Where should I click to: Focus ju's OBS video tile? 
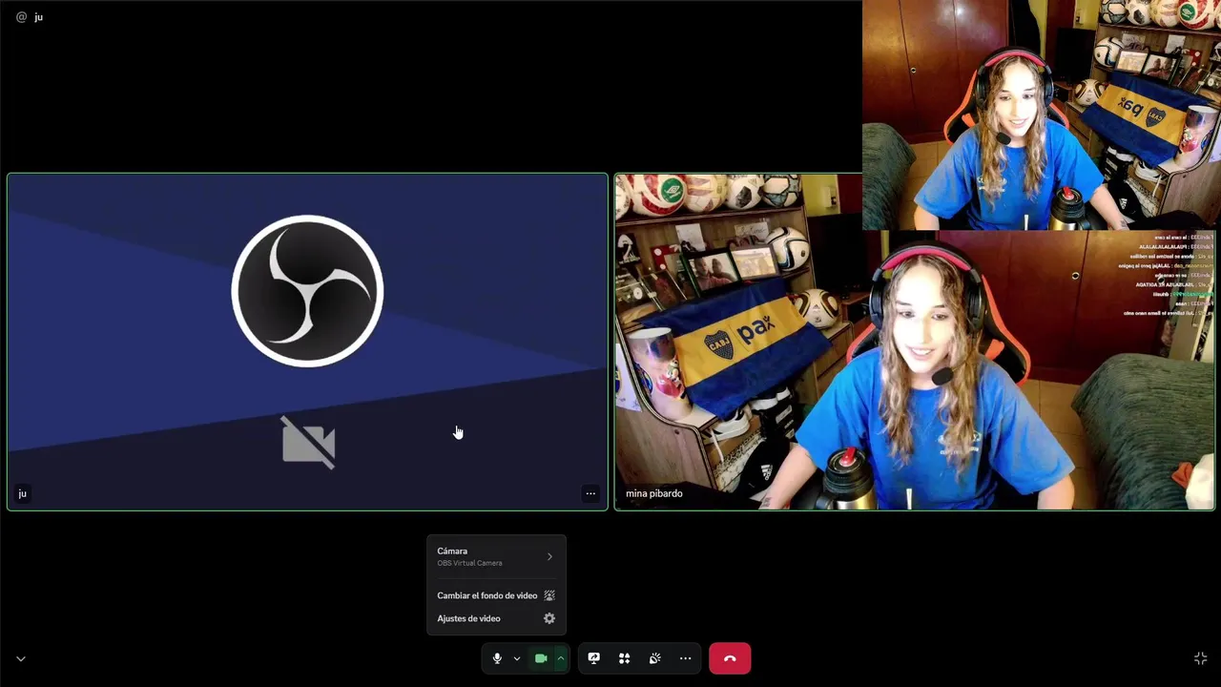click(x=307, y=342)
